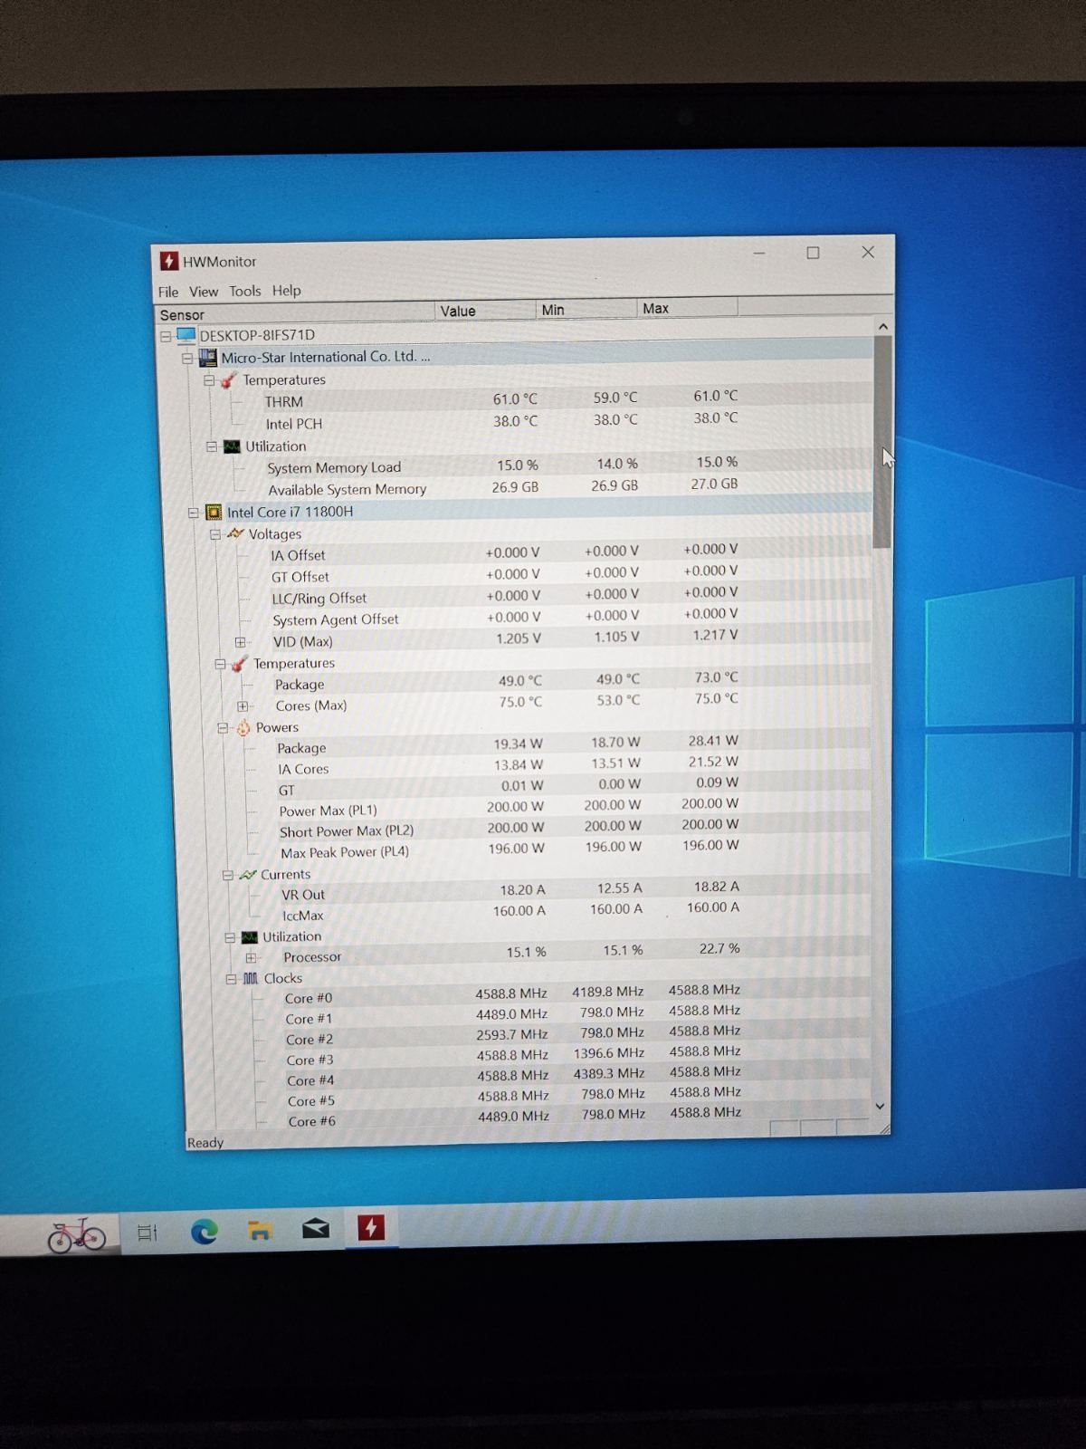Image resolution: width=1086 pixels, height=1449 pixels.
Task: Open the Tools menu
Action: pos(244,291)
